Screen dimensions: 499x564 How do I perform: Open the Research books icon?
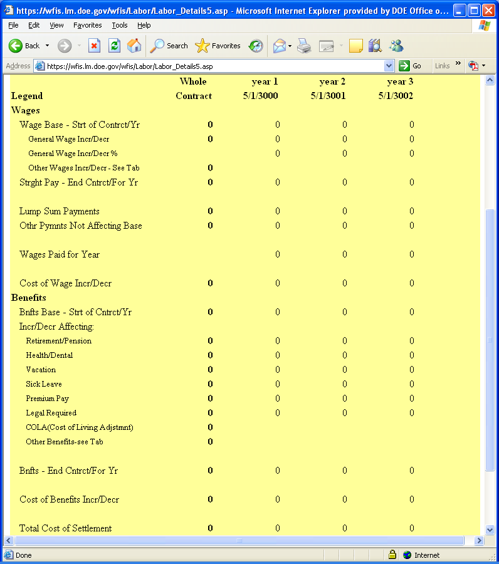coord(375,46)
